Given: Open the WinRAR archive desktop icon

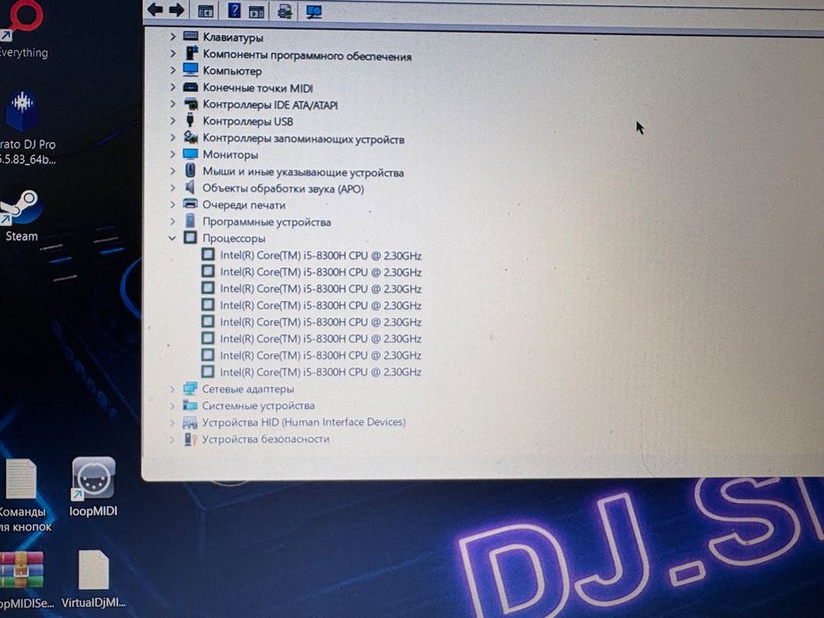Looking at the screenshot, I should (x=24, y=580).
